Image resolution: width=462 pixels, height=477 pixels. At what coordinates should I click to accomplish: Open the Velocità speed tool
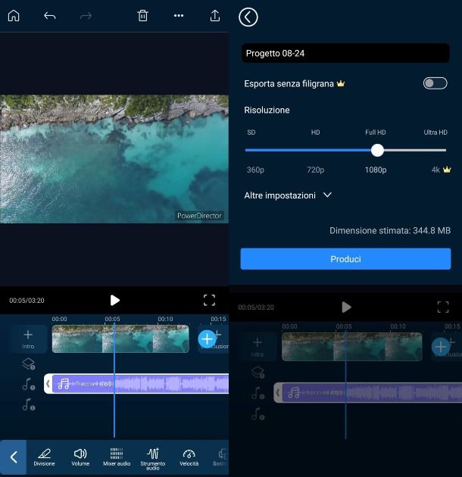coord(189,457)
